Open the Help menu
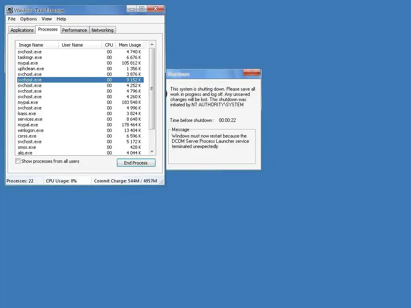The image size is (411, 308). pos(61,19)
